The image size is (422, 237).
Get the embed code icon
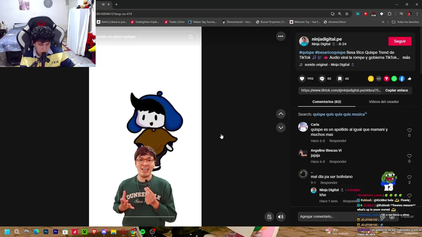378,79
